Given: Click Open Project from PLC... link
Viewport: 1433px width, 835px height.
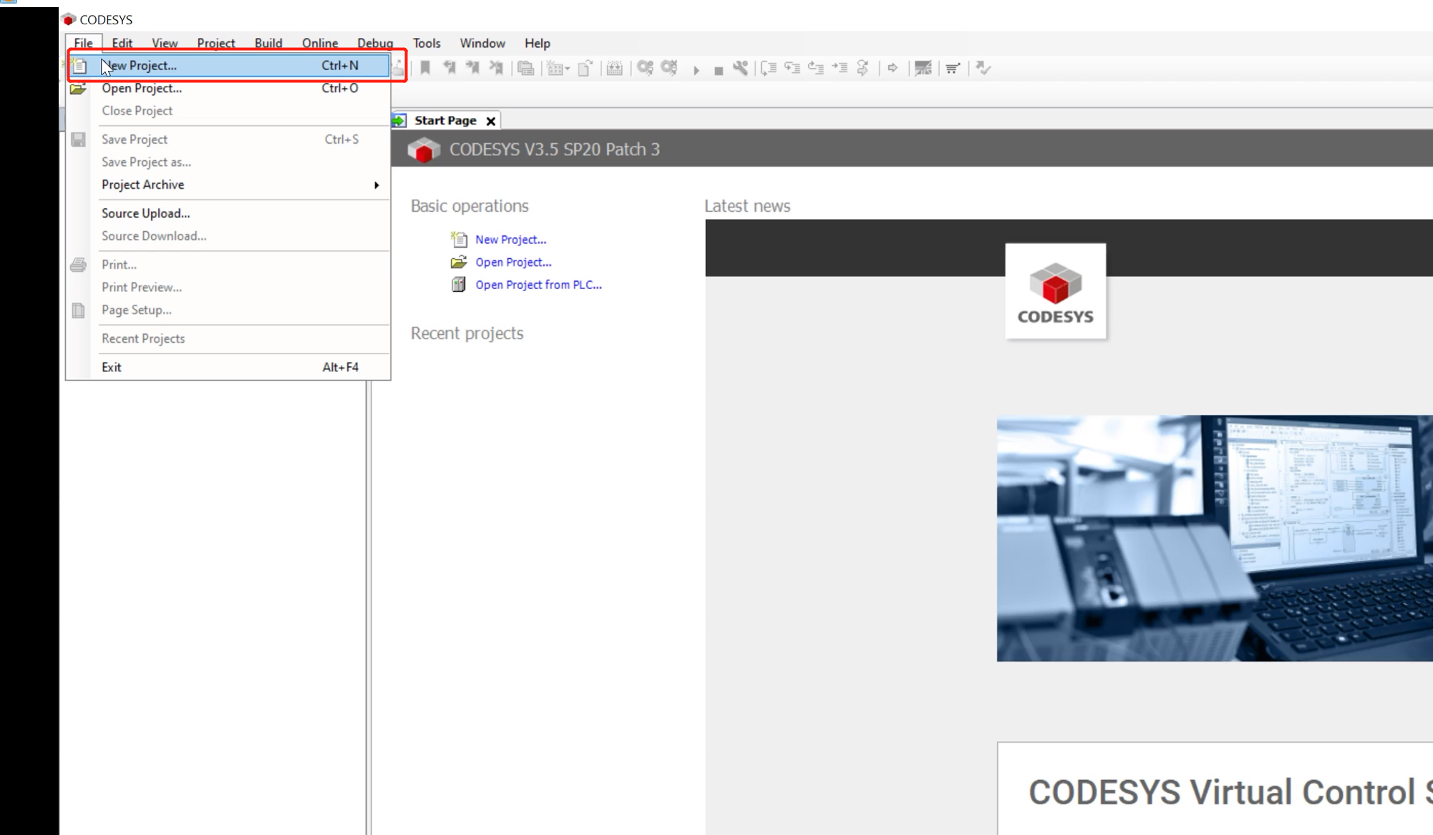Looking at the screenshot, I should (x=538, y=285).
